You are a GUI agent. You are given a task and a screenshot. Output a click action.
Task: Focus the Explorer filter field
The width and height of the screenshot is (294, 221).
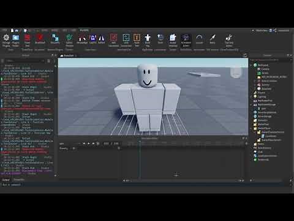pos(270,60)
